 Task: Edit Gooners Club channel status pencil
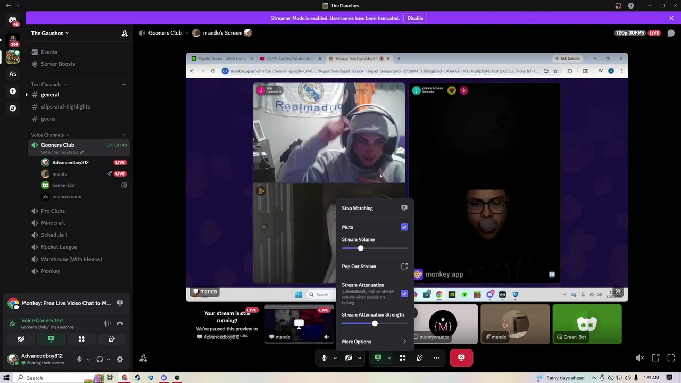pyautogui.click(x=81, y=152)
